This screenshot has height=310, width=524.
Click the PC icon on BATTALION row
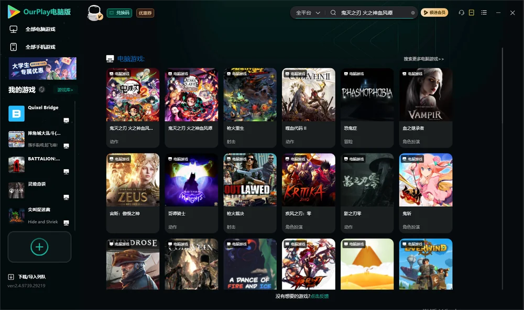point(66,171)
